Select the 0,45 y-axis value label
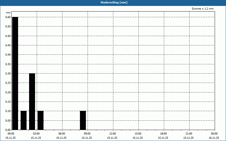Image resolution: width=226 pixels, height=141 pixels. 8,45
